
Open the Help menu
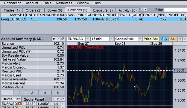pos(97,3)
